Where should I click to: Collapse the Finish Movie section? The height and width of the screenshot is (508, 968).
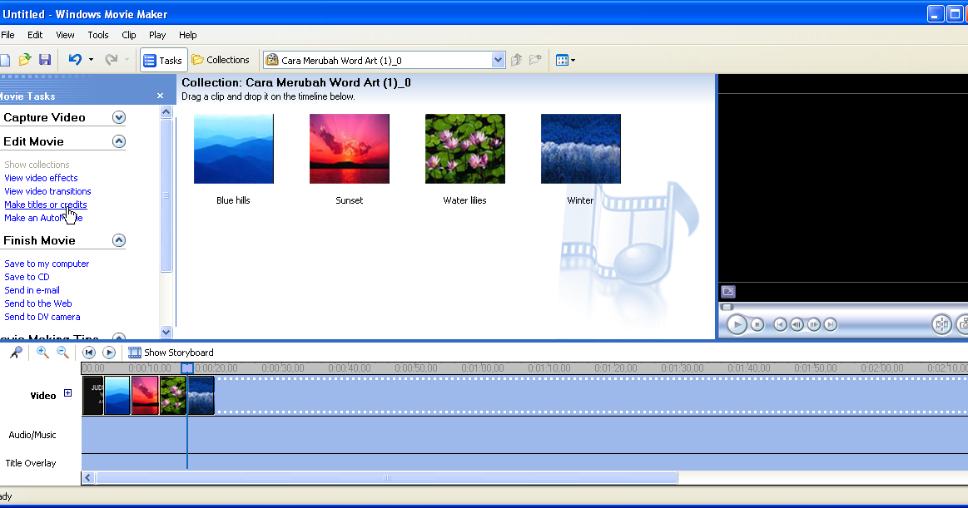coord(119,240)
